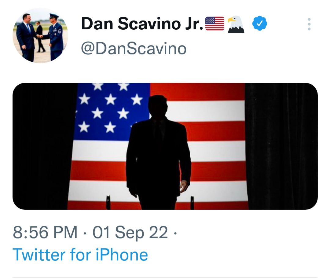Screen dimensions: 330x279
Task: Open the Twitter for iPhone source link
Action: click(x=80, y=255)
